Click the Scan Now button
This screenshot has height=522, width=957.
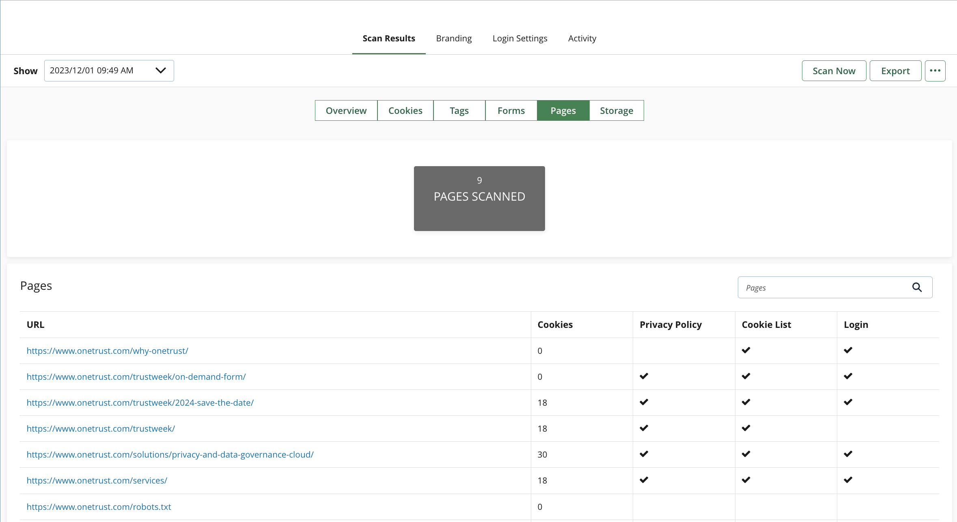[834, 71]
